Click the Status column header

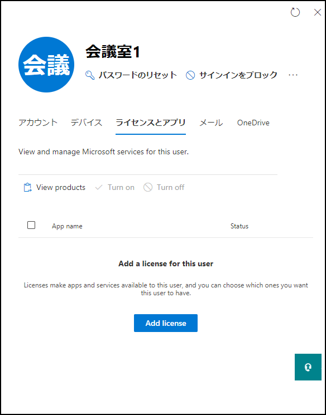(x=239, y=226)
